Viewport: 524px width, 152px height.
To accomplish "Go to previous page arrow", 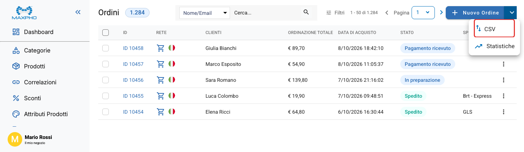I will (x=387, y=13).
